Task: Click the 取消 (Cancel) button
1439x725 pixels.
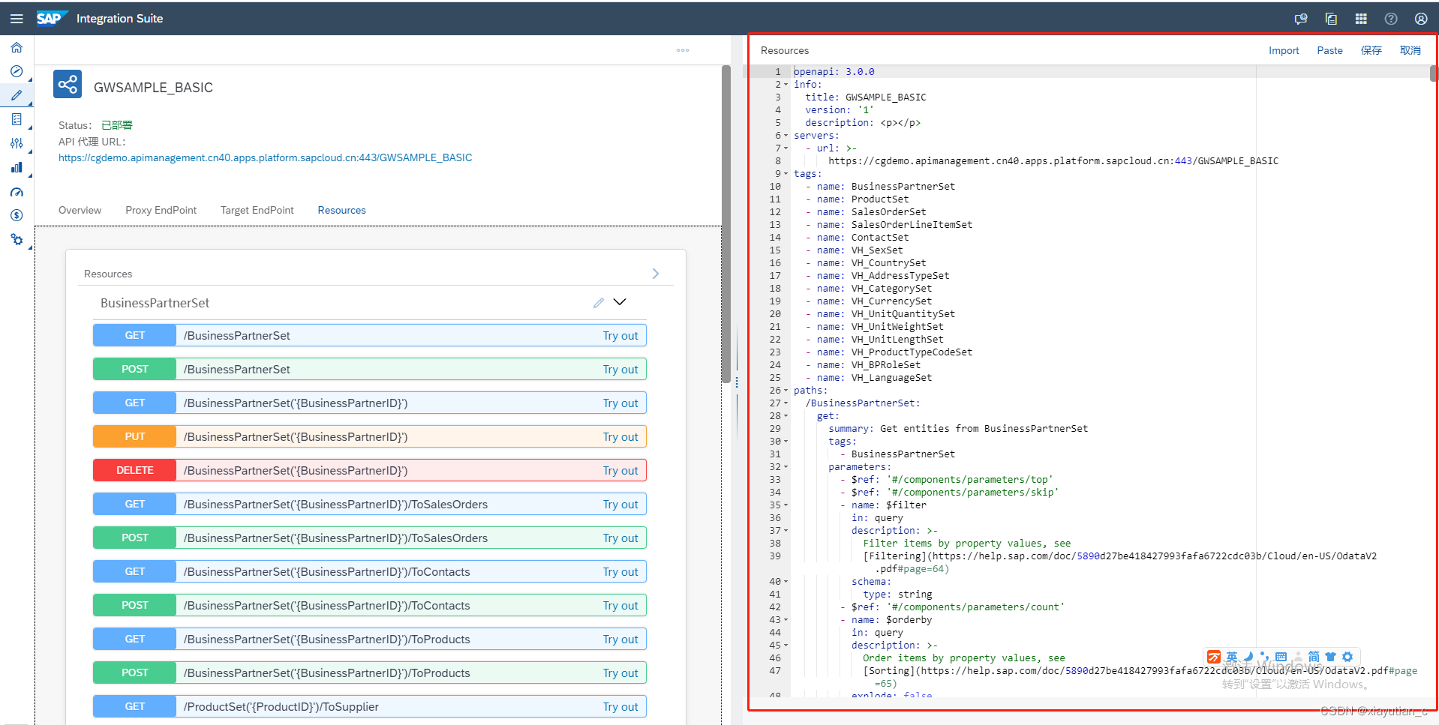Action: (1410, 50)
